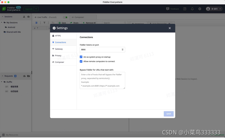225x138 pixels.
Task: Open the user account dropdown
Action: [214, 9]
